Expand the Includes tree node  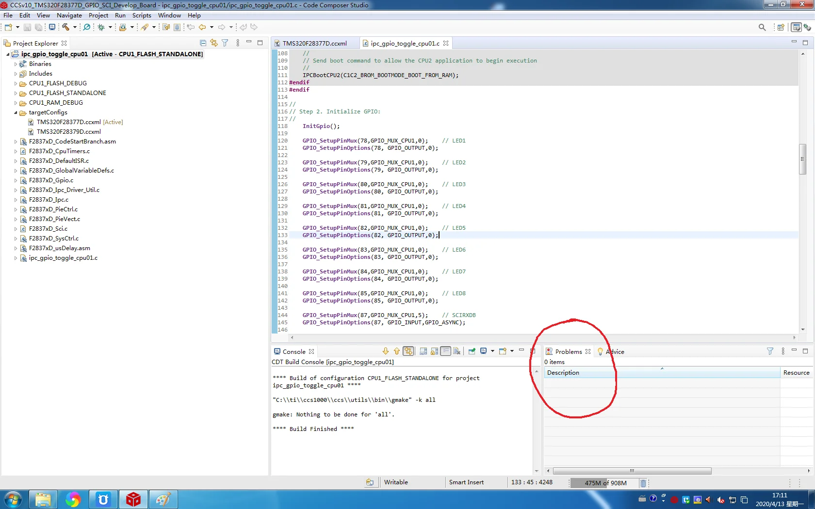(x=16, y=74)
